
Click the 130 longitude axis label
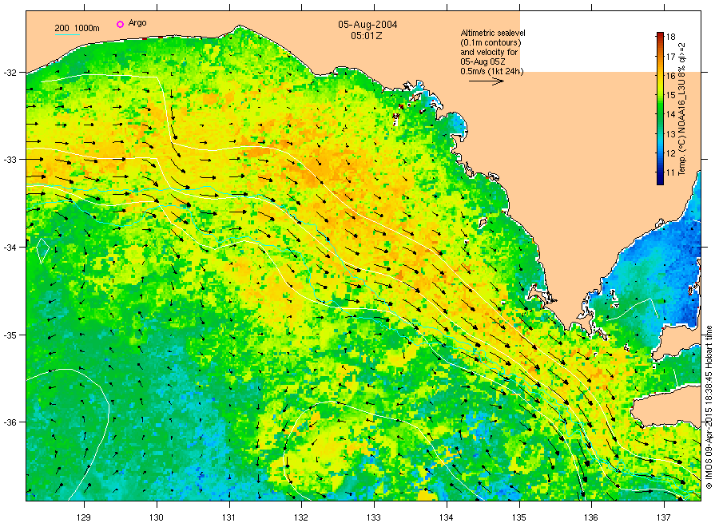click(157, 518)
